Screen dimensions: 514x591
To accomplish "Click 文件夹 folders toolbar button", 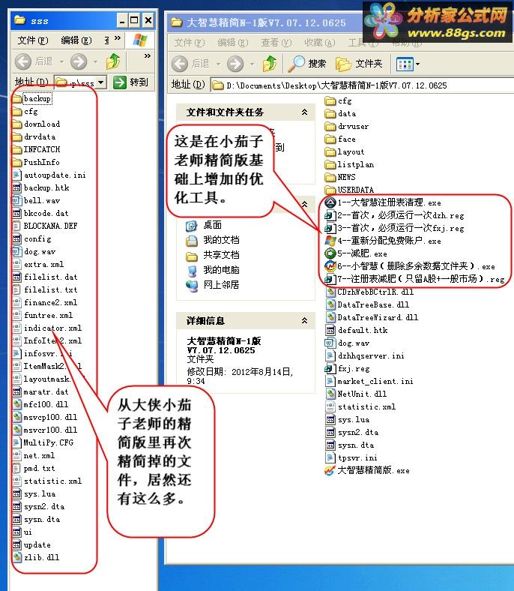I will tap(359, 64).
